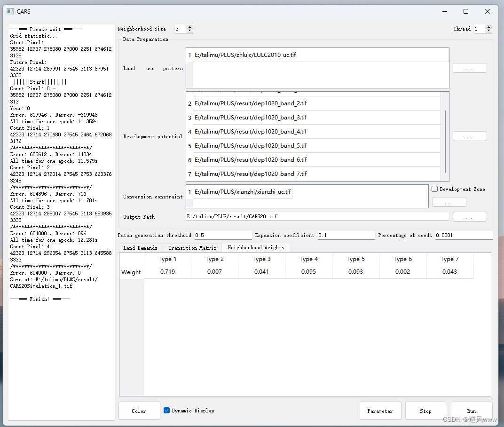Minimize the CARS window
Screen dimensions: 504x427
coord(445,11)
